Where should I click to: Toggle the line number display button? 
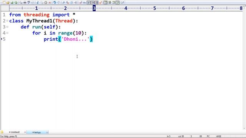pos(92,3)
